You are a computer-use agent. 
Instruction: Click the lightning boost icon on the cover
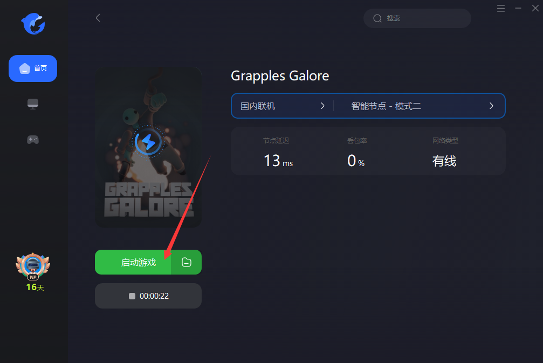pos(148,142)
